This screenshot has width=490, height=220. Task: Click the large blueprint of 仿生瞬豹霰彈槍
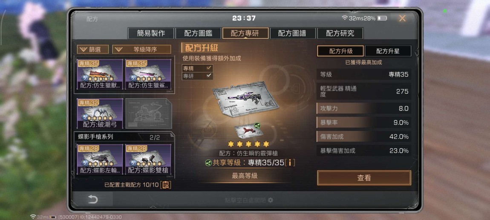(x=245, y=99)
